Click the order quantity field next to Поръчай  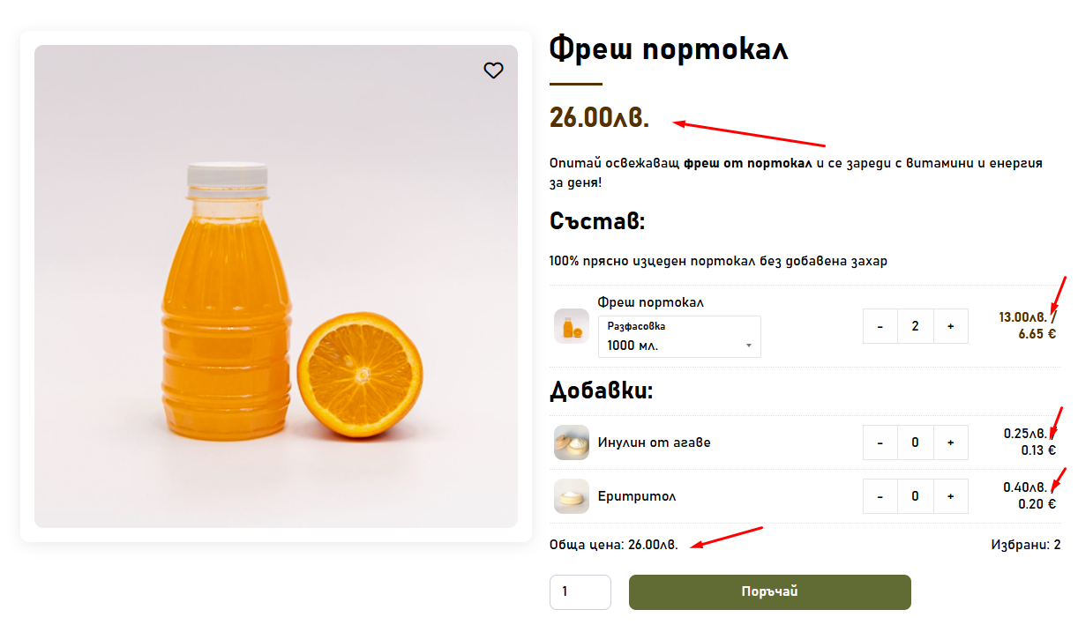coord(580,592)
